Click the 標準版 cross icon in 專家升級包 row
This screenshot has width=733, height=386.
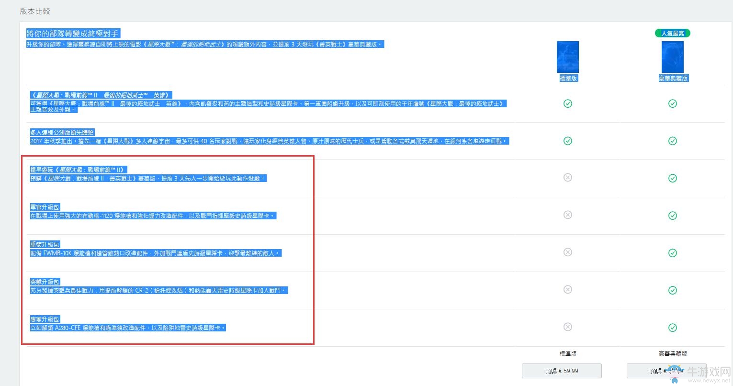pyautogui.click(x=567, y=327)
